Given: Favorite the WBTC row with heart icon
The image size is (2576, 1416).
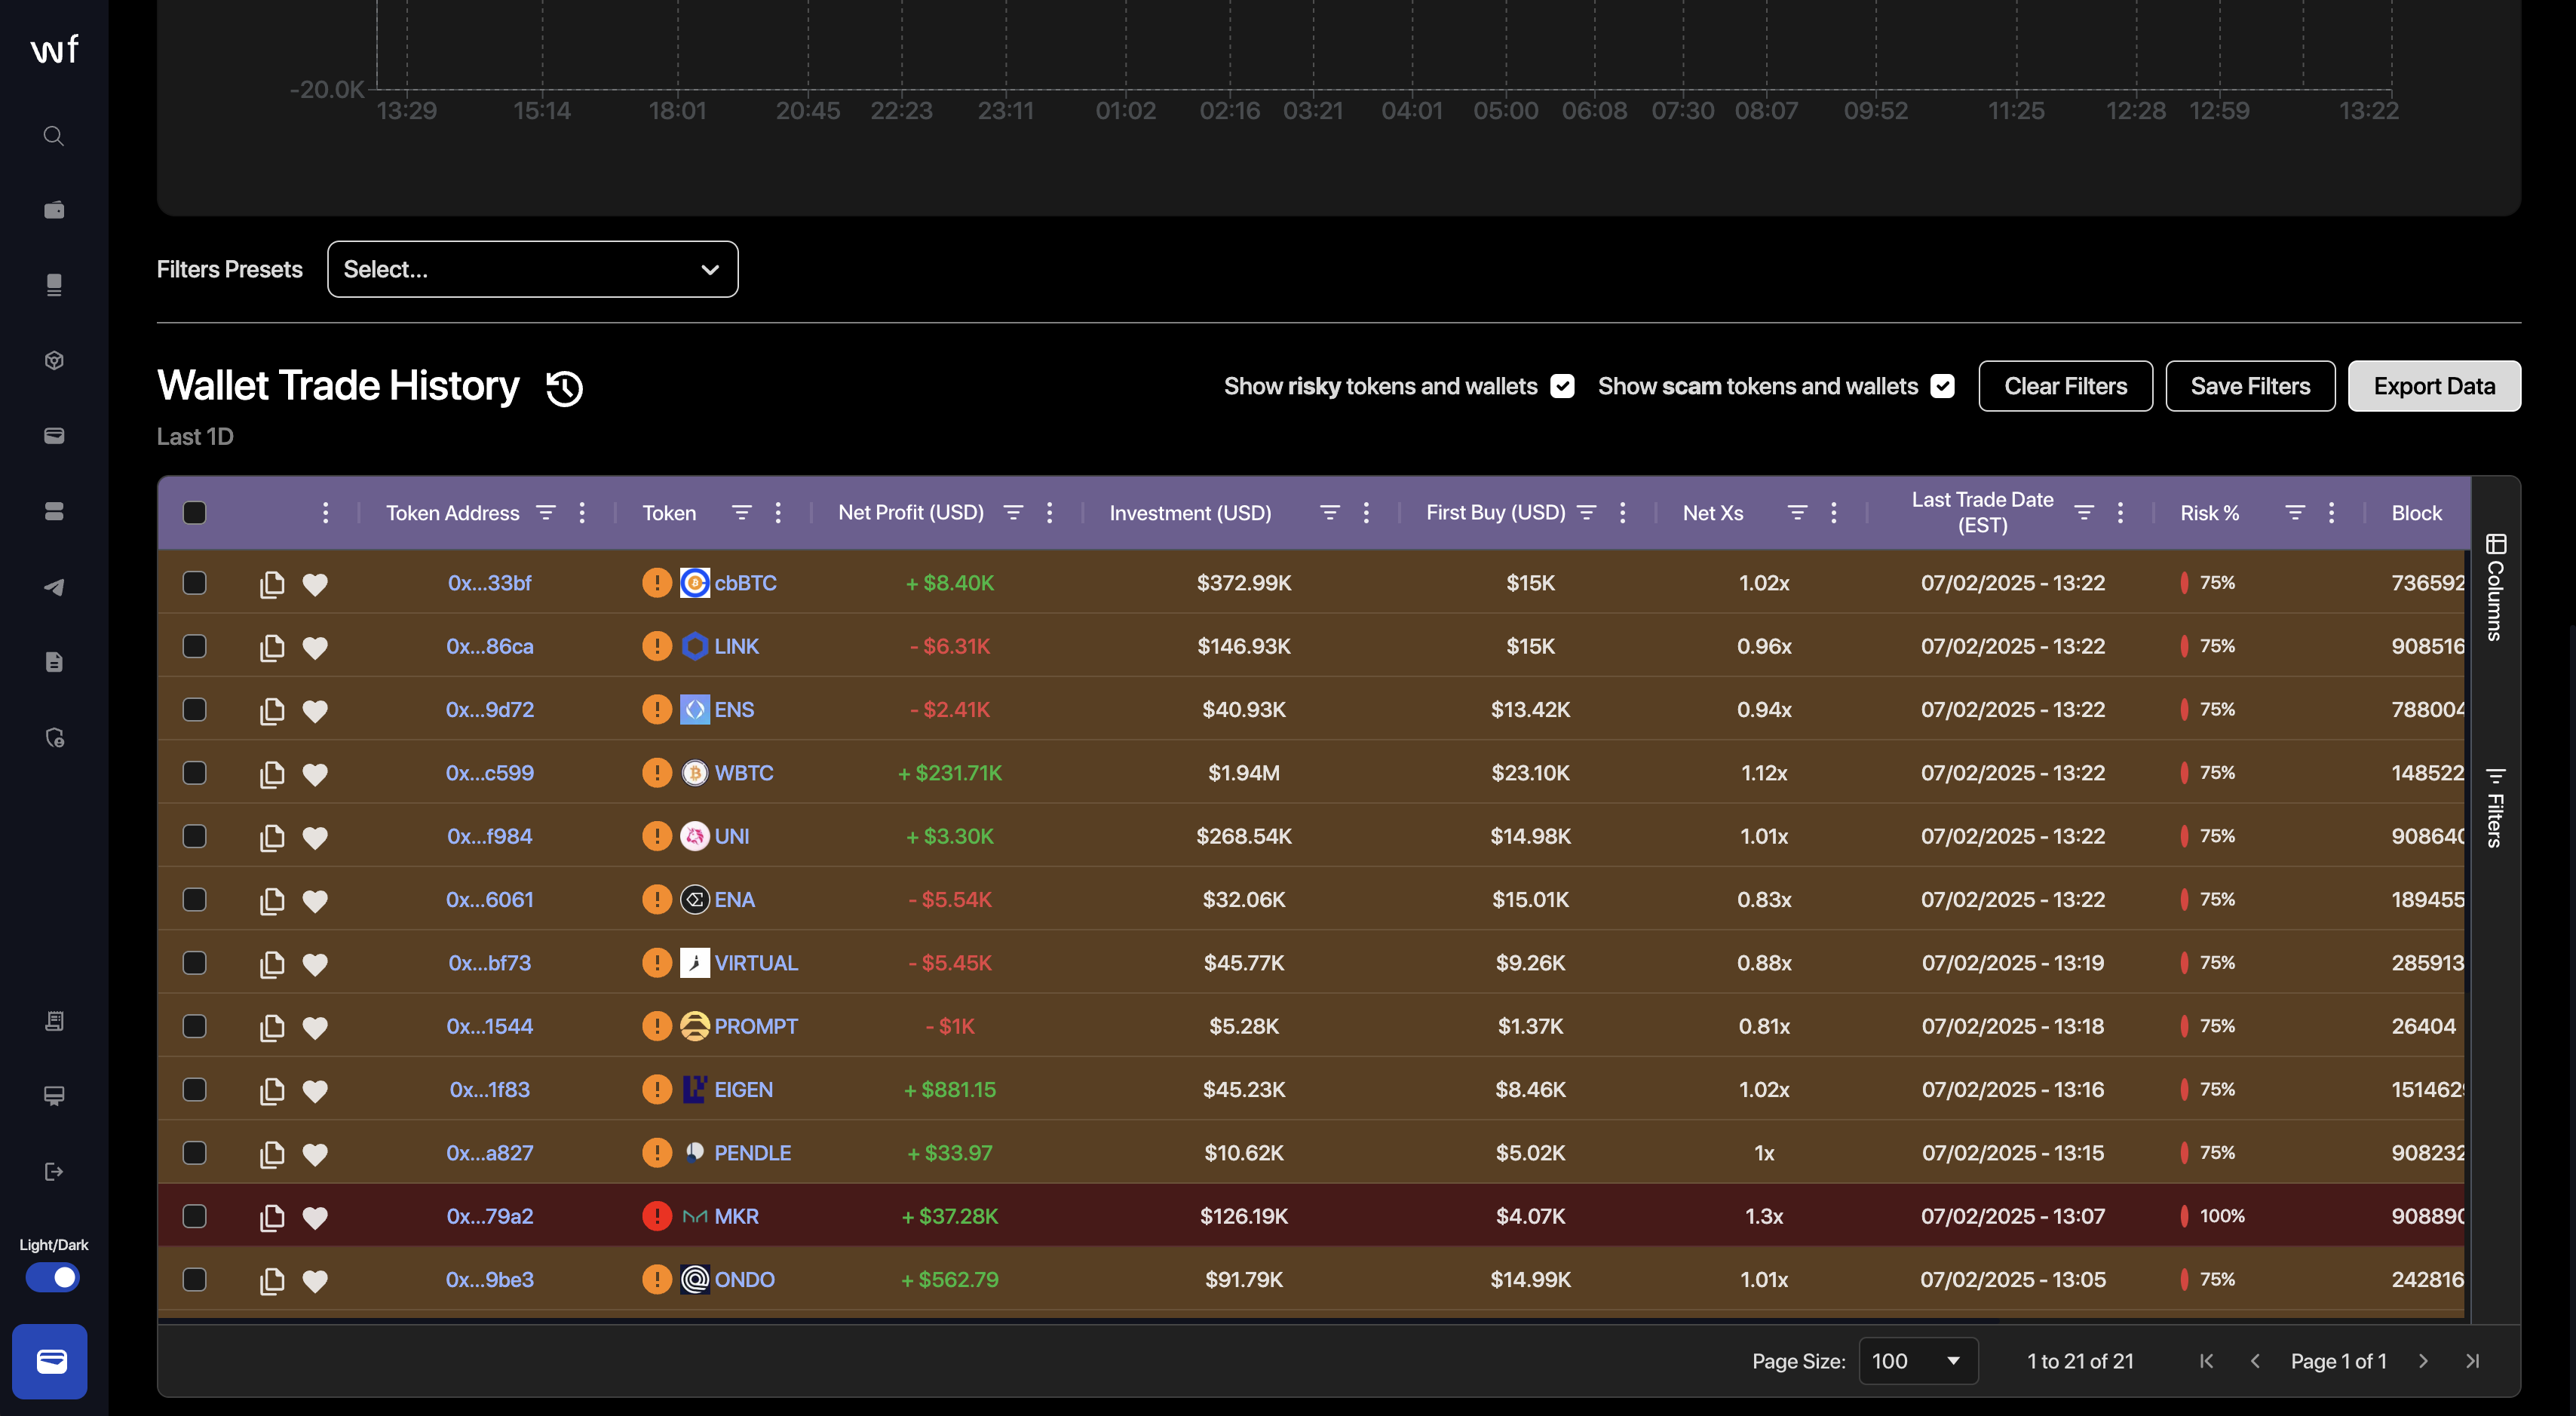Looking at the screenshot, I should pos(315,774).
